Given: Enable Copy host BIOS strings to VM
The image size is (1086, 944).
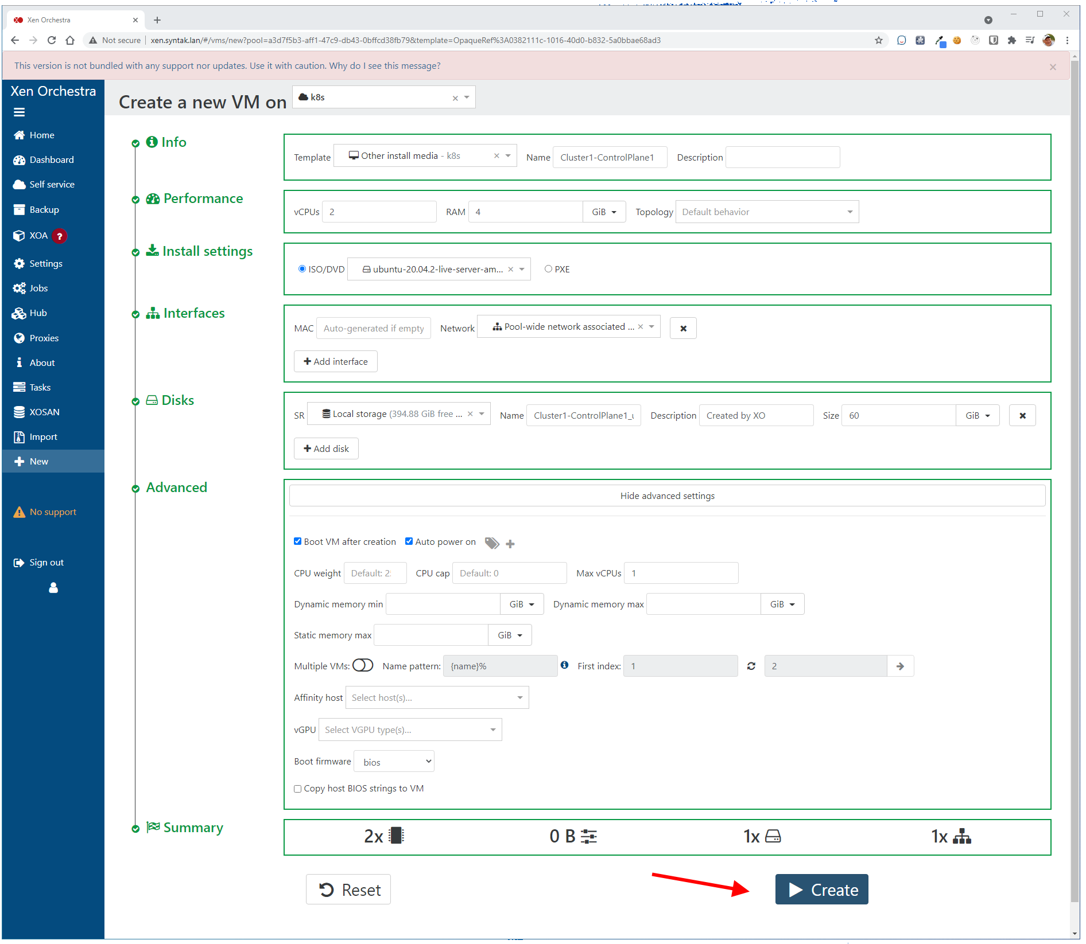Looking at the screenshot, I should coord(298,789).
